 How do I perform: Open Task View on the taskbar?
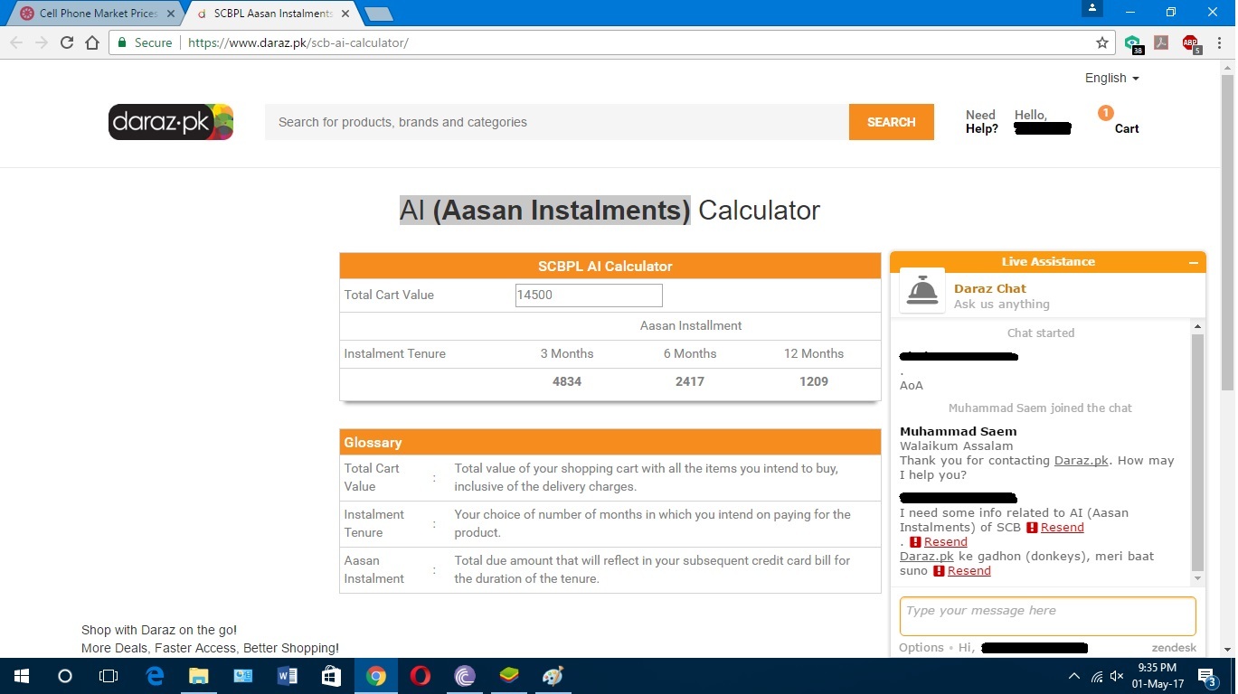pyautogui.click(x=109, y=676)
